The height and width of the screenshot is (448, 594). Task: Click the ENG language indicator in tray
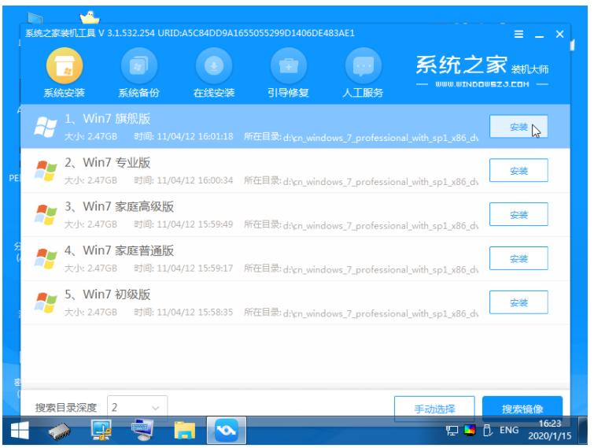click(x=509, y=431)
